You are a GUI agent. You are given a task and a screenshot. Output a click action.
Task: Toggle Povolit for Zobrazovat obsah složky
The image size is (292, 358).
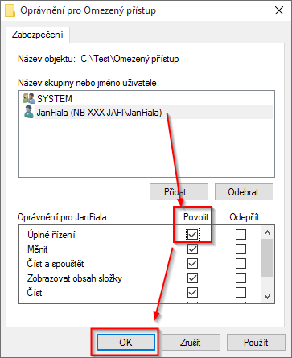192,278
